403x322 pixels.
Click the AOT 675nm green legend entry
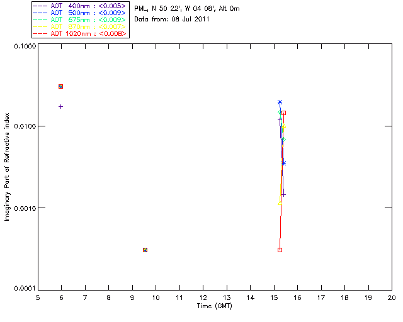[79, 19]
